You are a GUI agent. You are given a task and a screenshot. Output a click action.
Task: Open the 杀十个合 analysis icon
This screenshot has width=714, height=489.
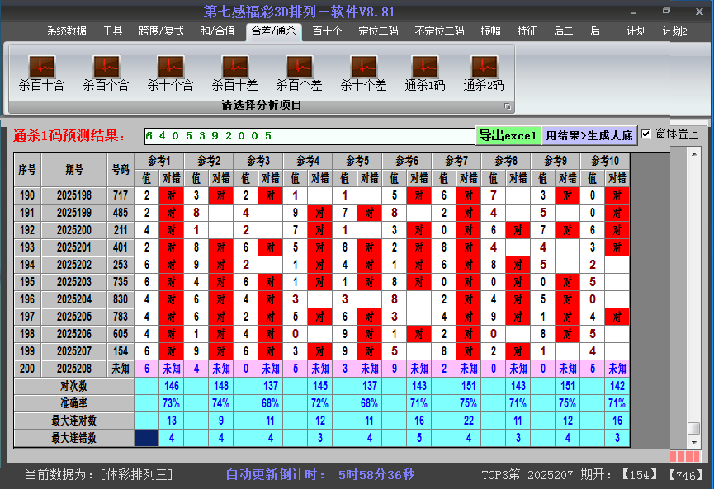[x=170, y=73]
